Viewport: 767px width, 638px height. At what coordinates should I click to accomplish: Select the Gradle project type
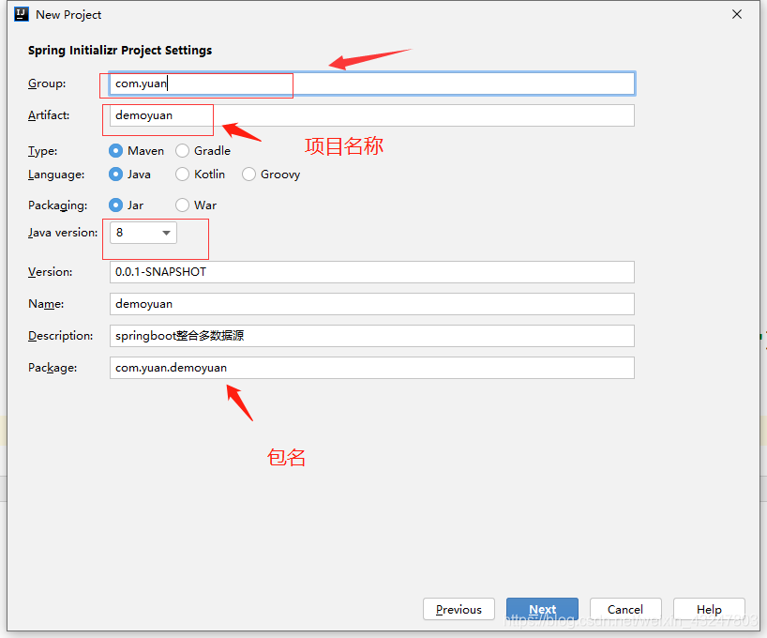203,151
